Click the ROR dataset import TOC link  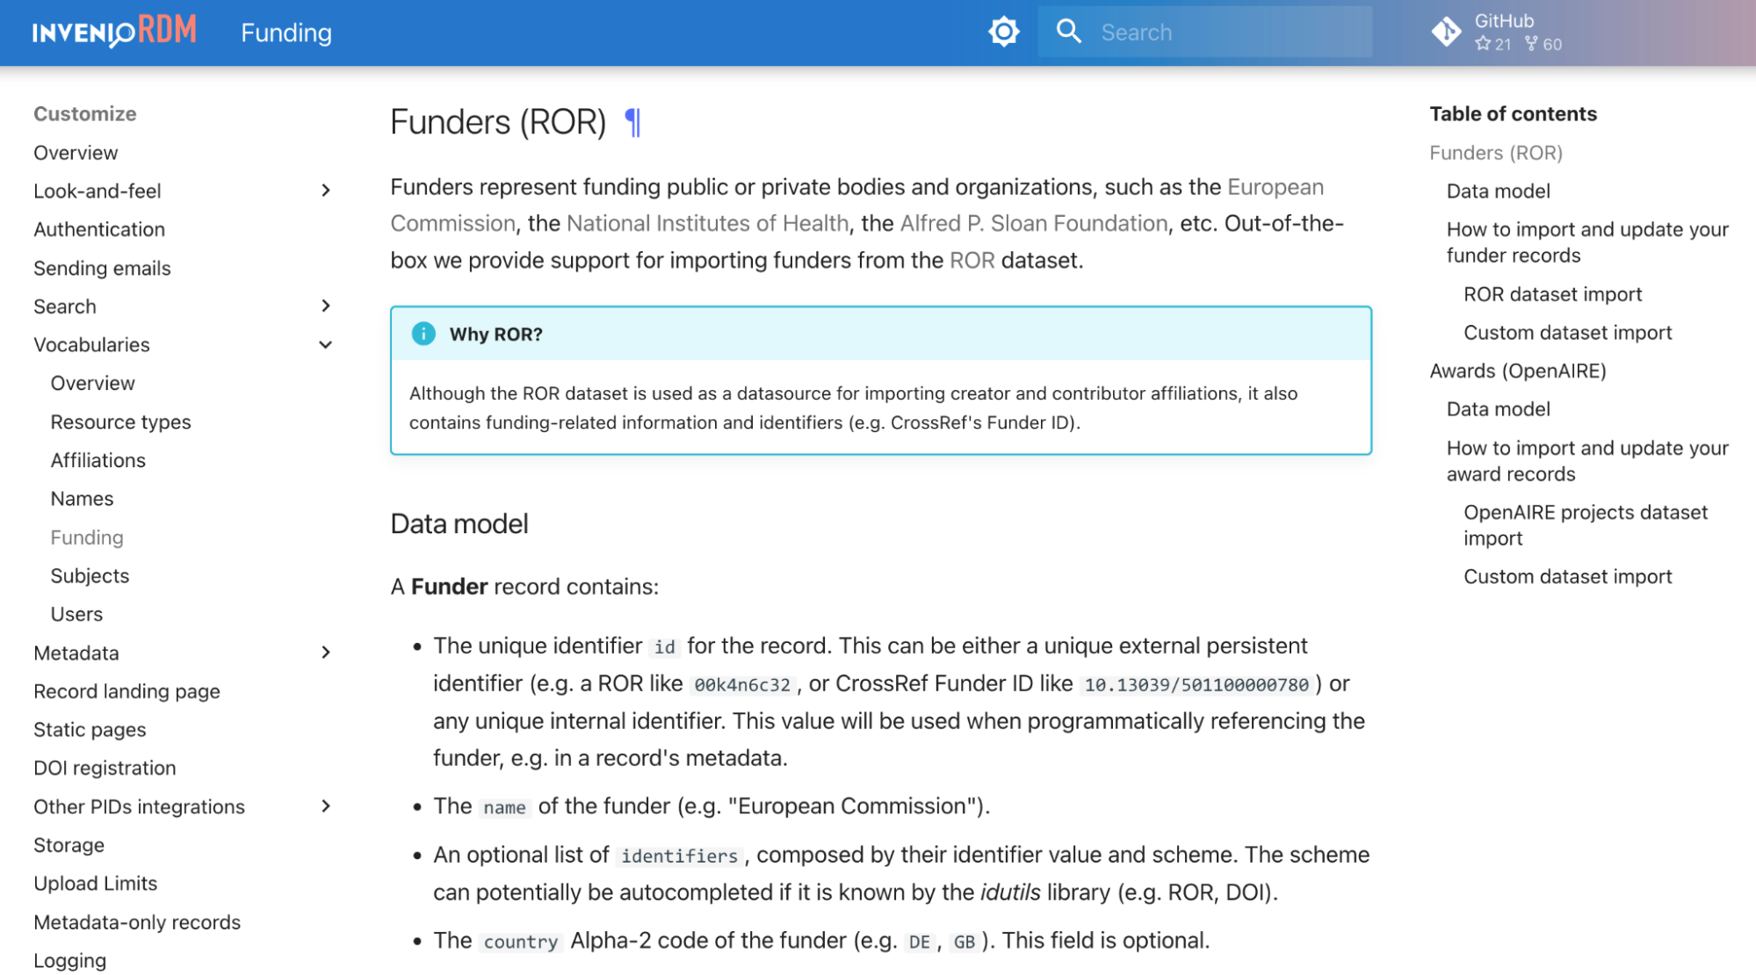click(1550, 293)
